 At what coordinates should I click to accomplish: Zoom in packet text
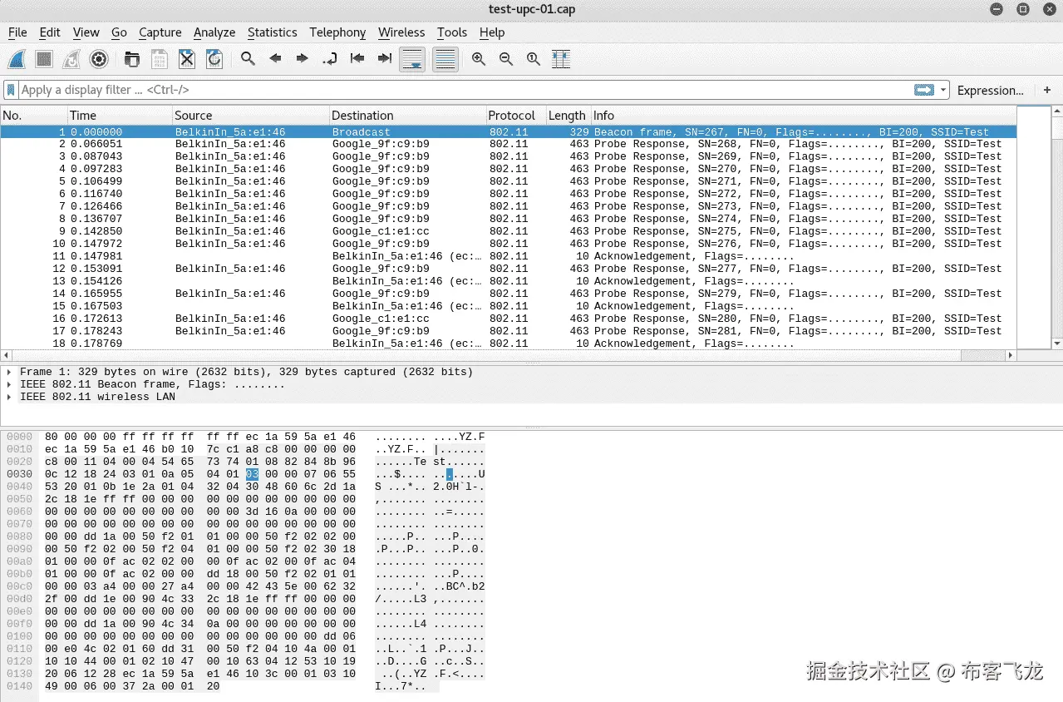coord(479,59)
